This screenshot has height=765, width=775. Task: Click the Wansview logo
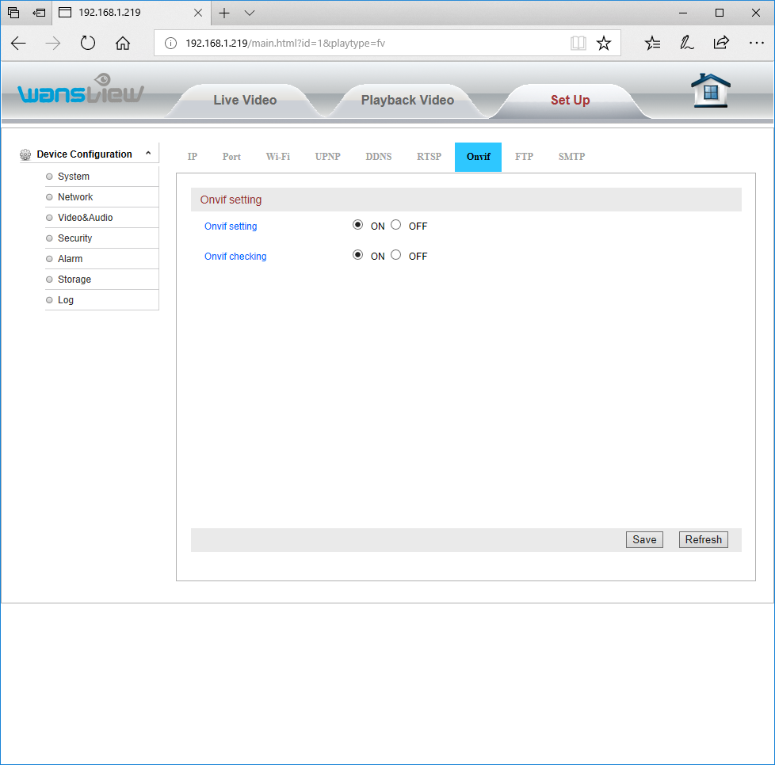coord(81,89)
